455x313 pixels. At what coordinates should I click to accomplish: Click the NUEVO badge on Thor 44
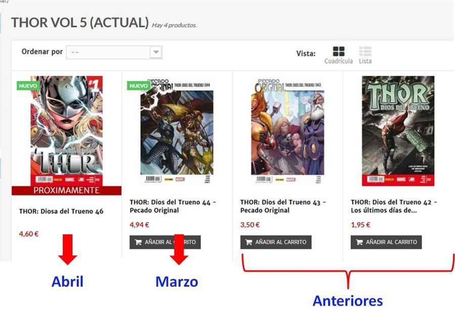(x=139, y=86)
